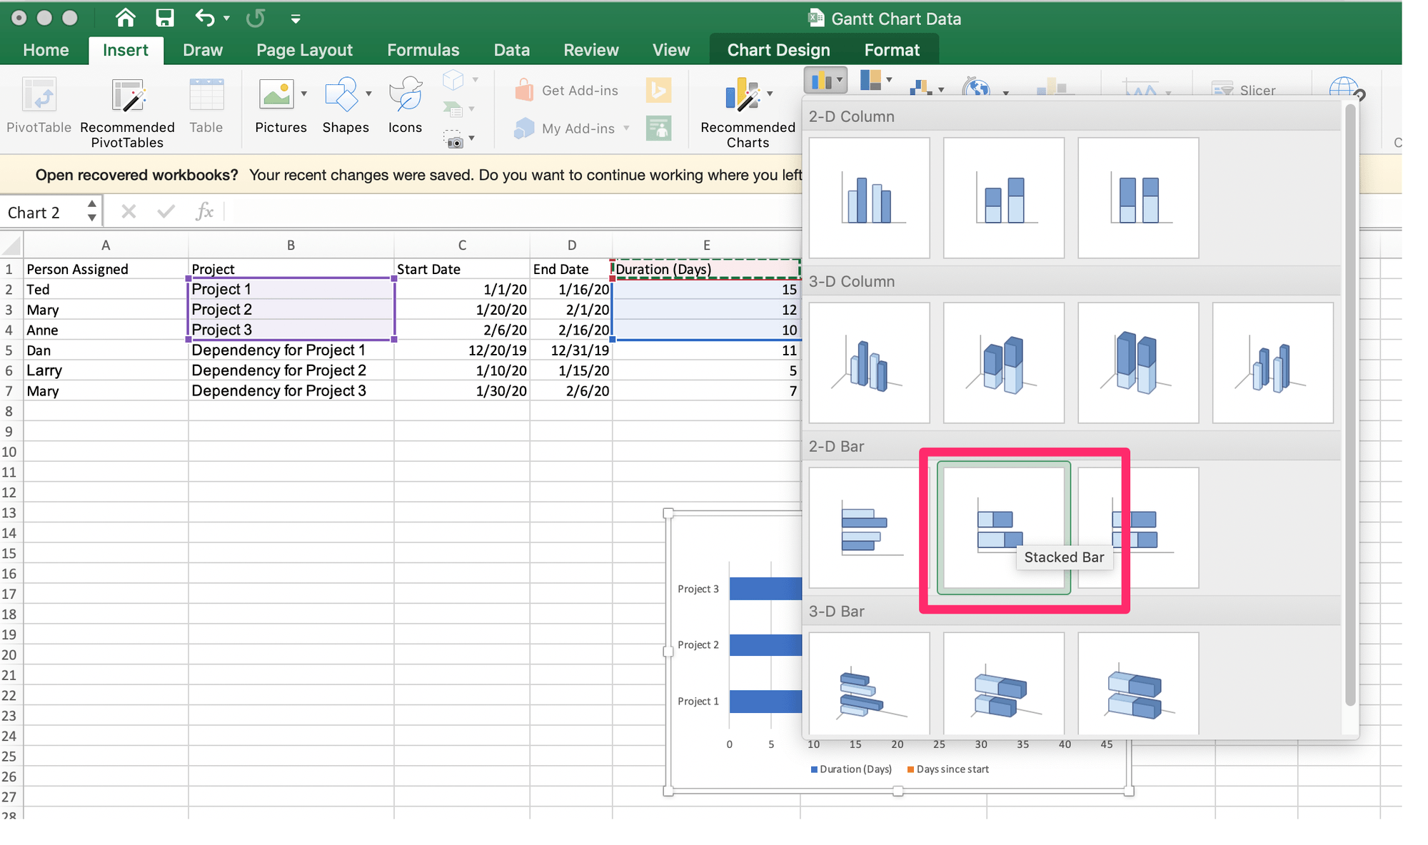This screenshot has width=1428, height=845.
Task: Switch to the Chart Design tab
Action: click(778, 50)
